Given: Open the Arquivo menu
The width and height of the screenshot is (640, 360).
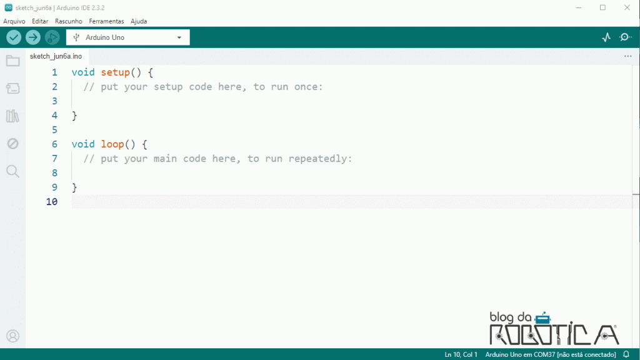Looking at the screenshot, I should tap(14, 21).
